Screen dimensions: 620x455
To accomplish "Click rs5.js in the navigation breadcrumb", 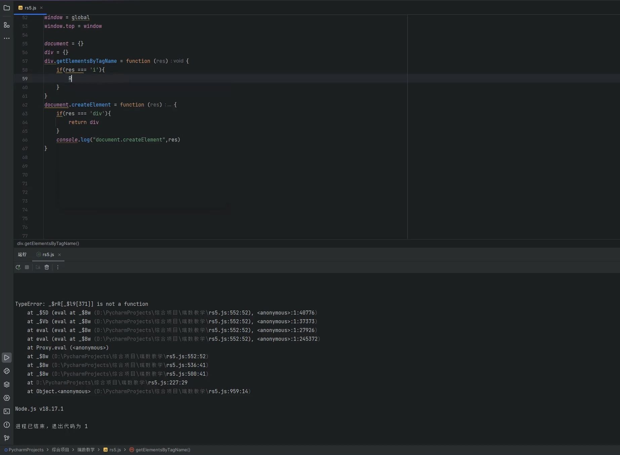I will click(112, 450).
